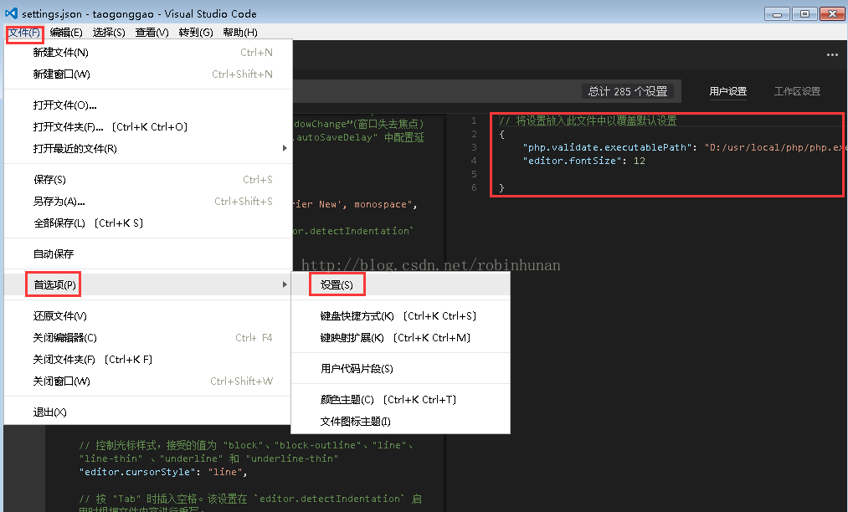Open the 查看(V) menu
This screenshot has width=848, height=512.
coord(152,33)
